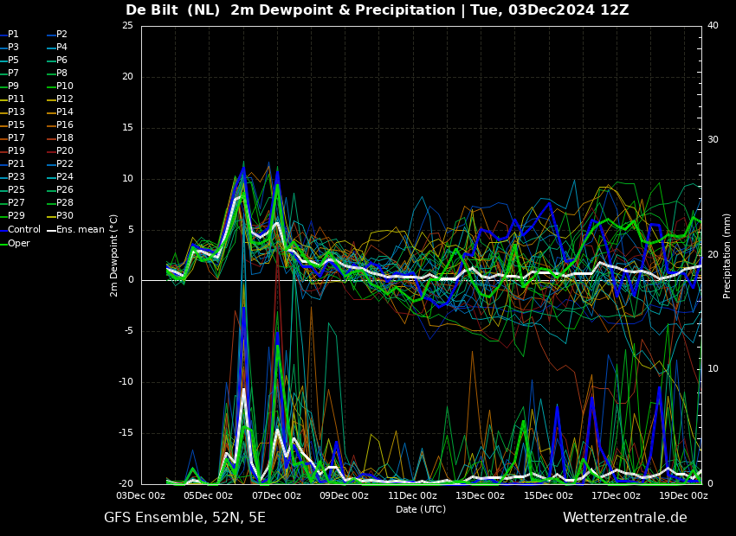Click the Ens. mean legend entry
Viewport: 736px width, 536px height.
coord(81,230)
